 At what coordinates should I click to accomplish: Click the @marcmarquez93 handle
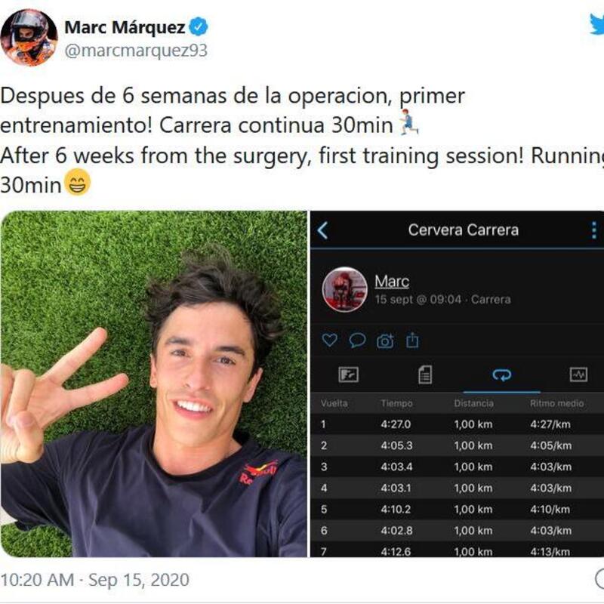[136, 51]
